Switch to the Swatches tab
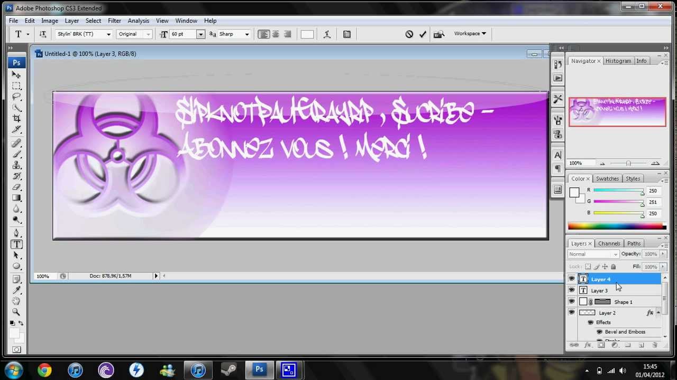Viewport: 677px width, 380px height. (607, 179)
